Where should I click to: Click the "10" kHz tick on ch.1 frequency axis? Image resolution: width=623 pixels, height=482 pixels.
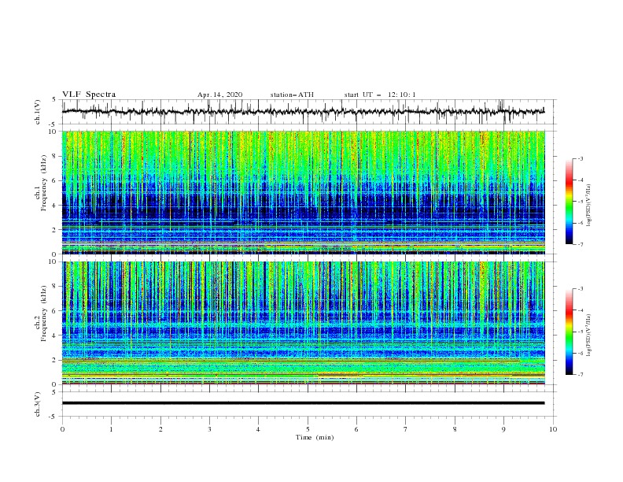[x=53, y=132]
